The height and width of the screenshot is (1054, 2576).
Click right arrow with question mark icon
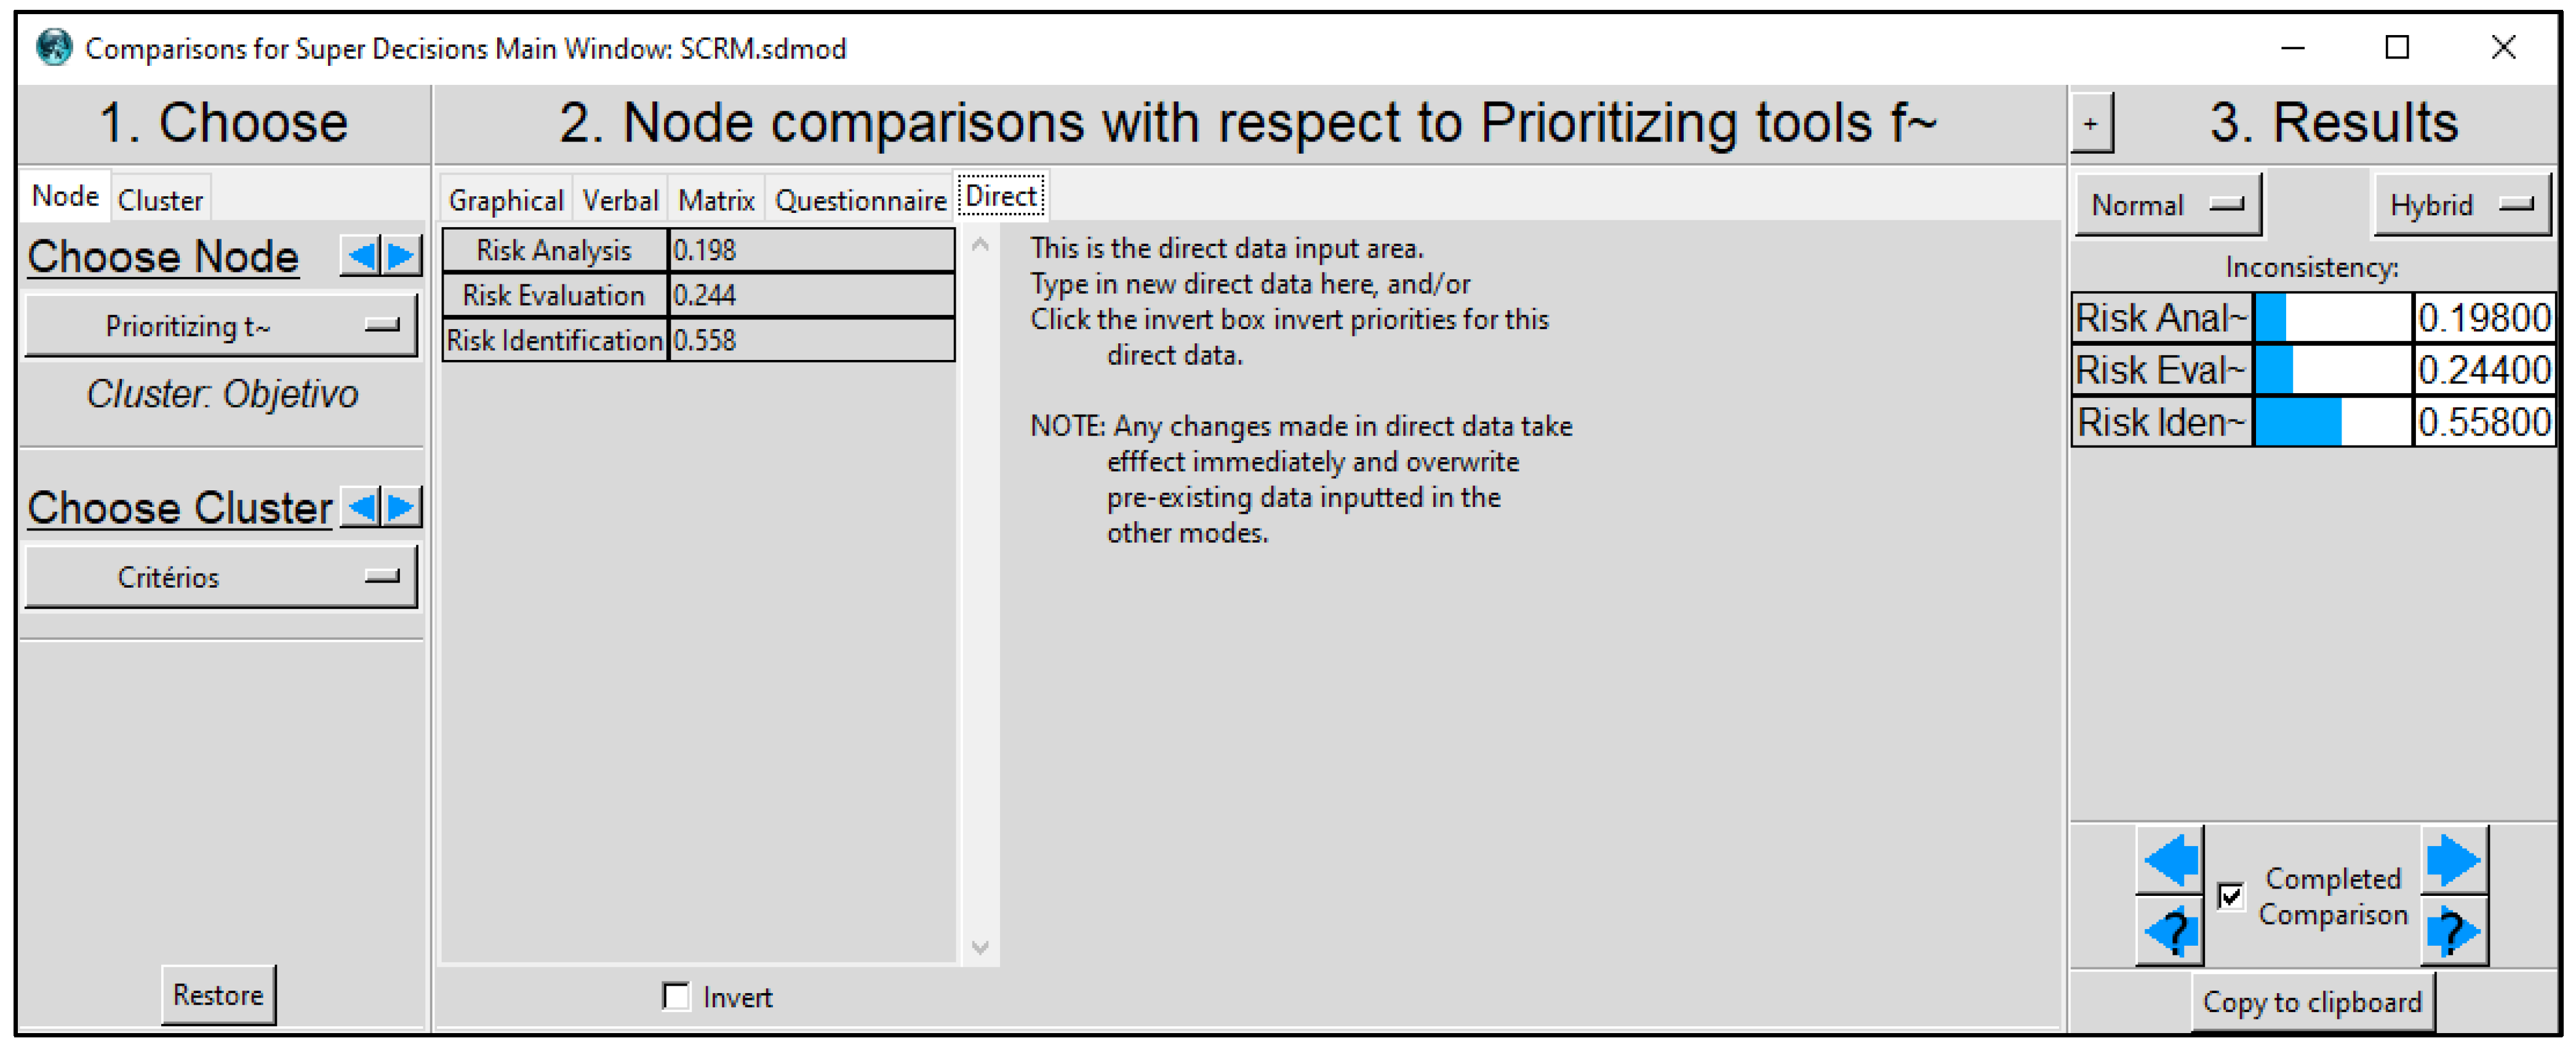(2453, 931)
